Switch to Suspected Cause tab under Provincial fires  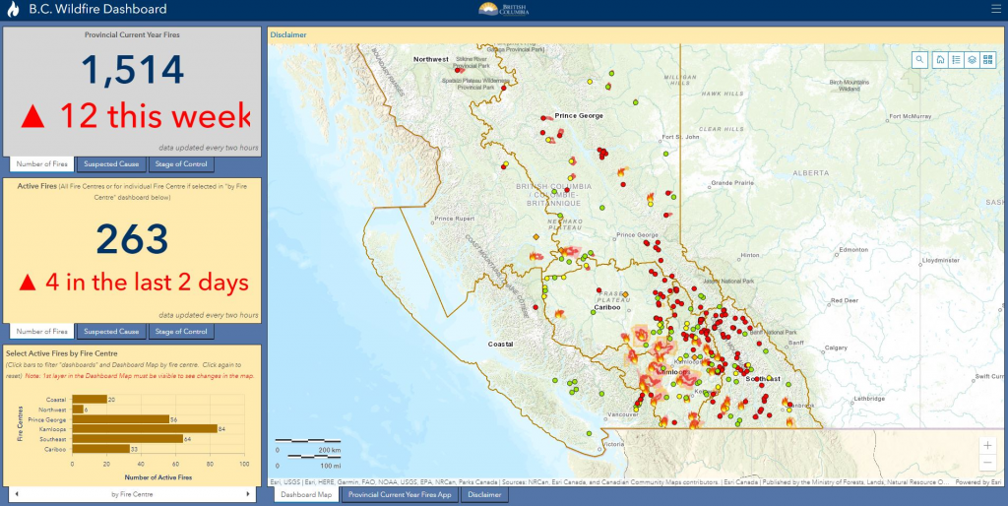pos(111,164)
